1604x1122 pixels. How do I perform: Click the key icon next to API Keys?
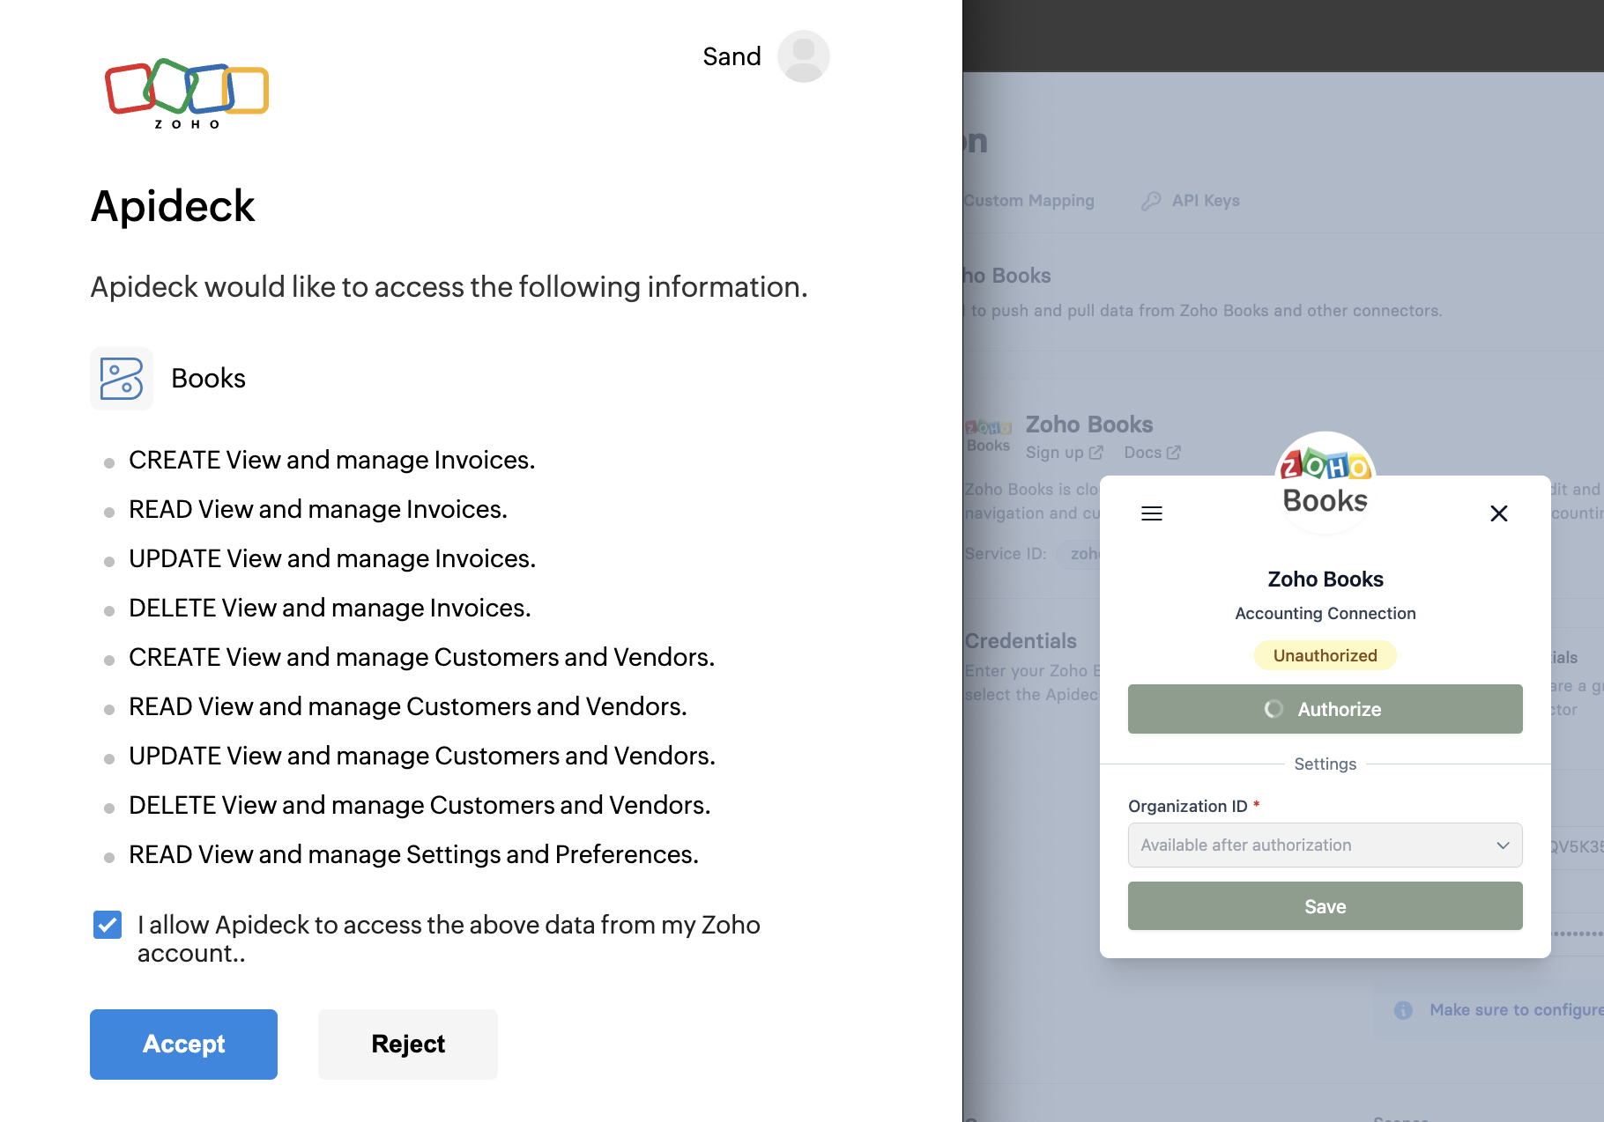pyautogui.click(x=1150, y=200)
